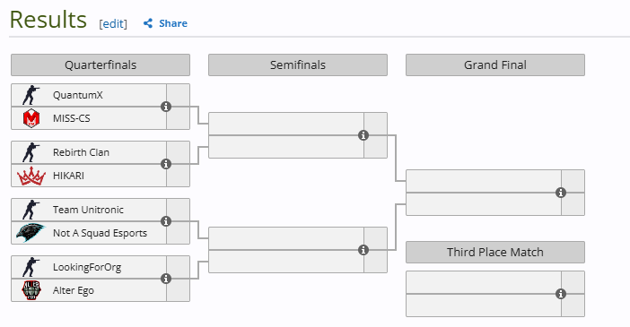The width and height of the screenshot is (630, 327).
Task: Select QuantumX team name
Action: [x=78, y=95]
